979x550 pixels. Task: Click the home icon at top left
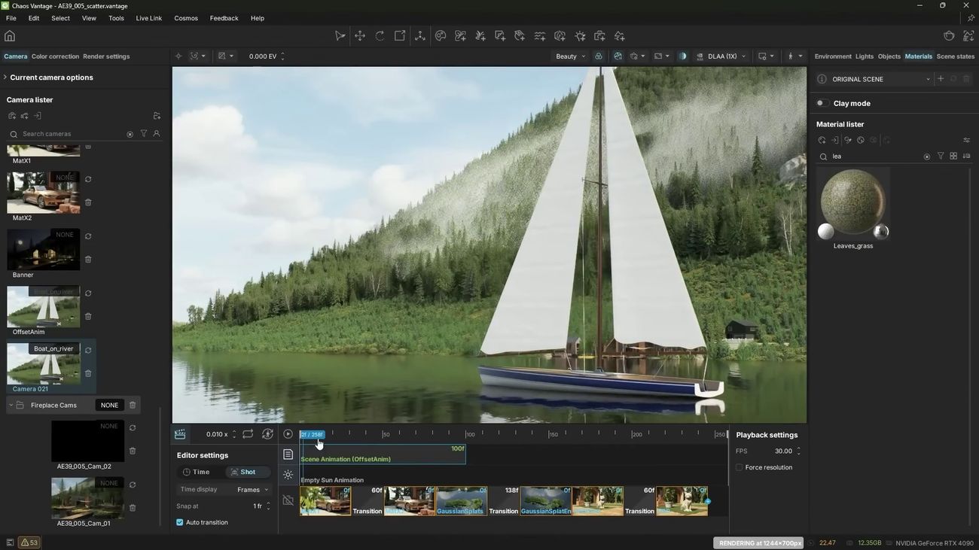(10, 36)
